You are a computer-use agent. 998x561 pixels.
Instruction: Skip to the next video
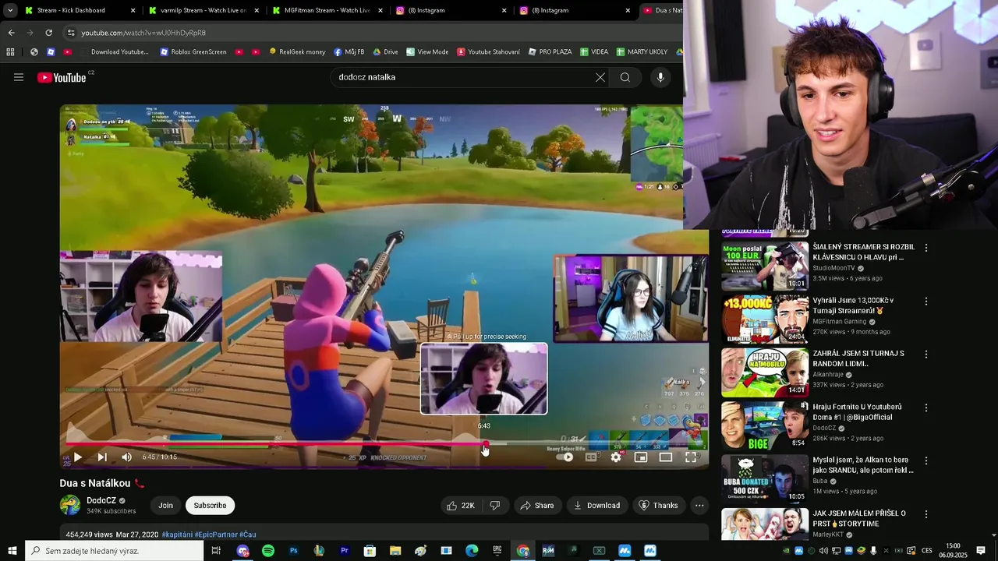click(x=102, y=457)
